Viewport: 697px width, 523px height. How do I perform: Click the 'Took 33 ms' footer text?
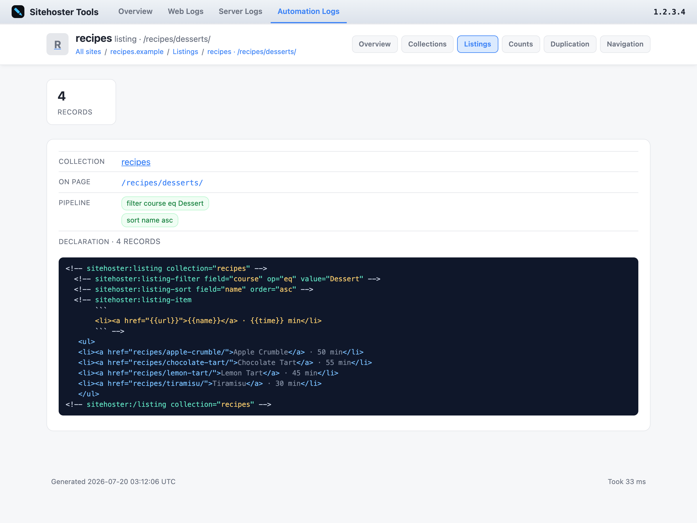(x=627, y=482)
